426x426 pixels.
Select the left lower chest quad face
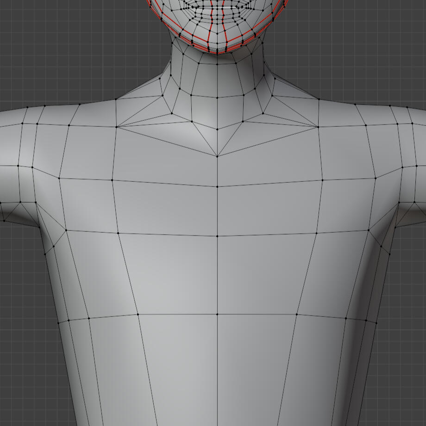point(171,274)
